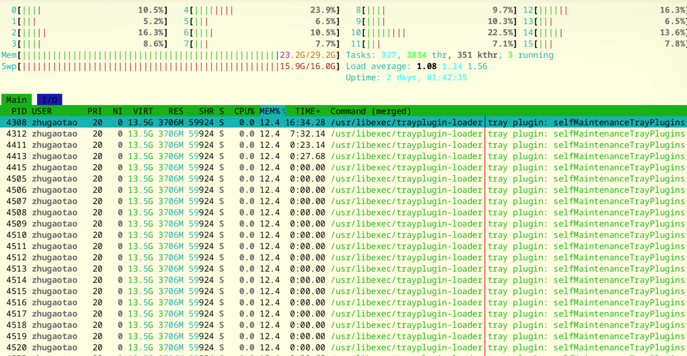Click the Command (merged) column header
Image resolution: width=687 pixels, height=356 pixels.
point(371,111)
